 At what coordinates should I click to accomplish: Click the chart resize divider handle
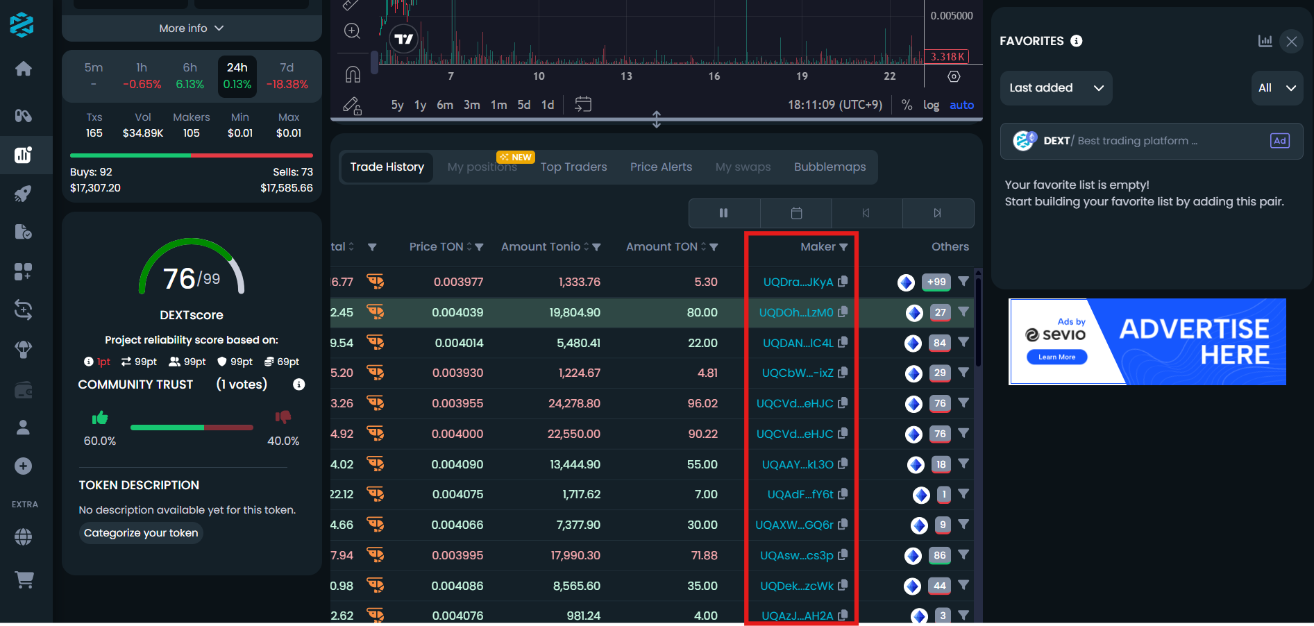tap(656, 119)
